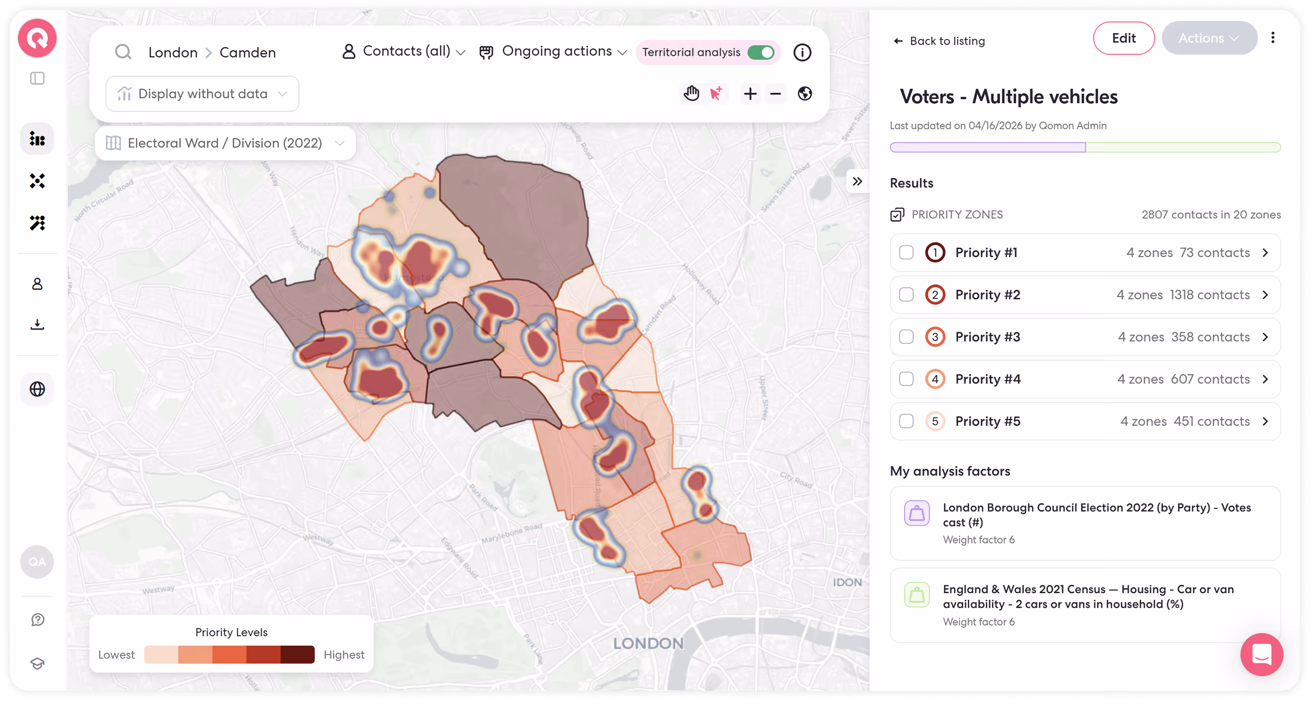
Task: Activate the cursor selection tool
Action: point(716,94)
